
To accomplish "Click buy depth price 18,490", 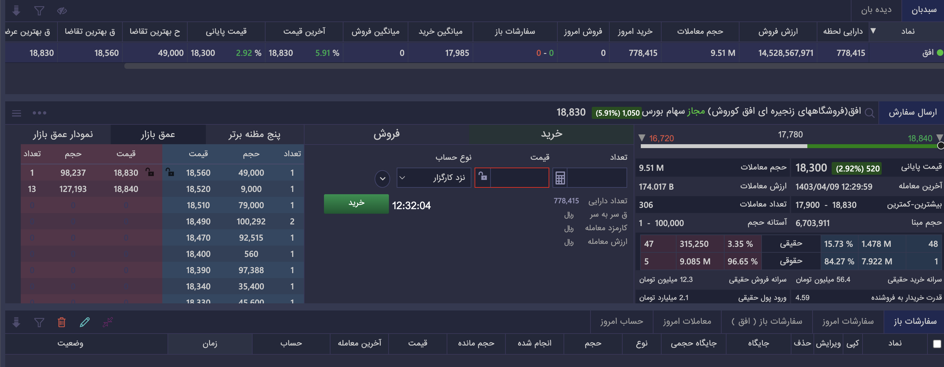I will [198, 221].
